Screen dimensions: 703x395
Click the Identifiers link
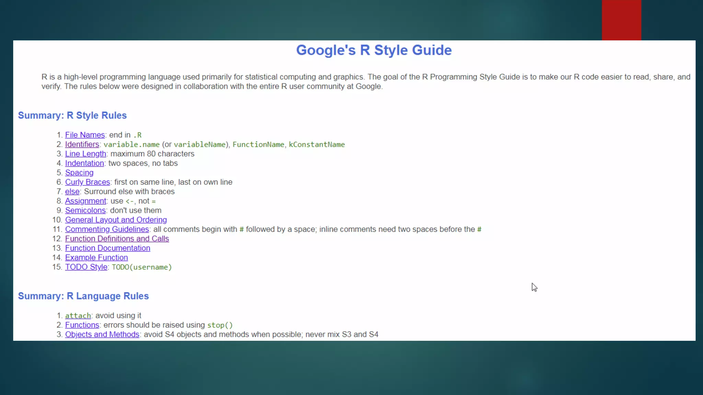click(x=82, y=144)
